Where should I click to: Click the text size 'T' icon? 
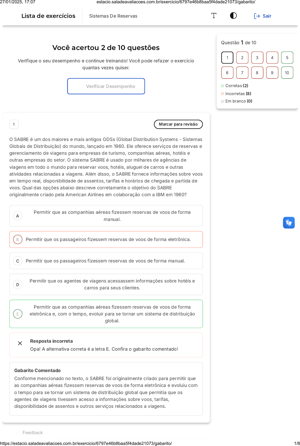214,16
